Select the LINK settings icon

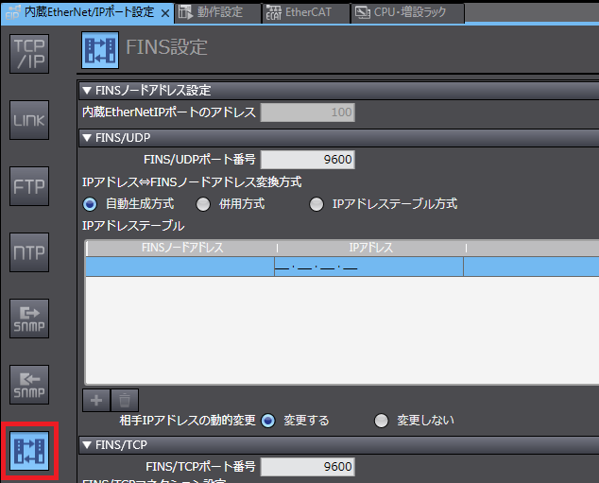click(28, 121)
